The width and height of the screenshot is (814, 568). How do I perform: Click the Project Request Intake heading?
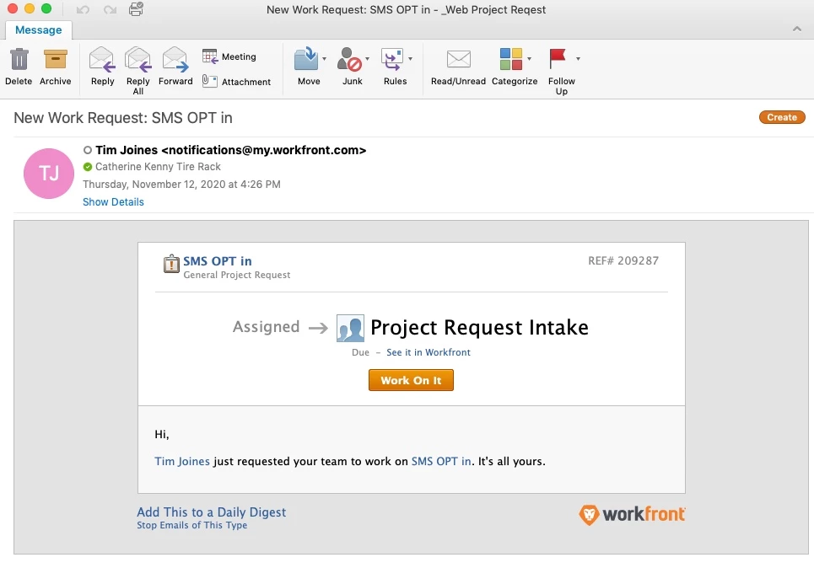coord(480,328)
